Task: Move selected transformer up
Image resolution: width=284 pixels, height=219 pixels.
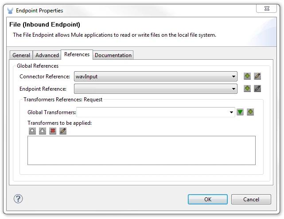Action: coord(32,131)
